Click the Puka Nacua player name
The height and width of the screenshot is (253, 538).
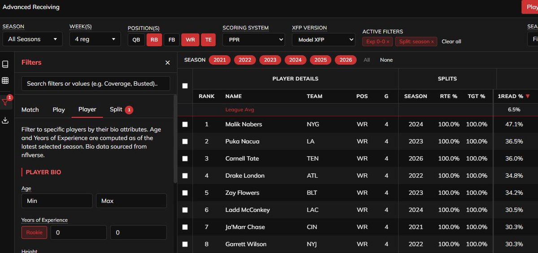click(243, 142)
